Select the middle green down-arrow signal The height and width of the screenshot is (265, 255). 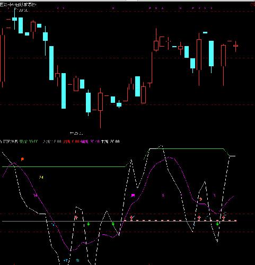113,224
